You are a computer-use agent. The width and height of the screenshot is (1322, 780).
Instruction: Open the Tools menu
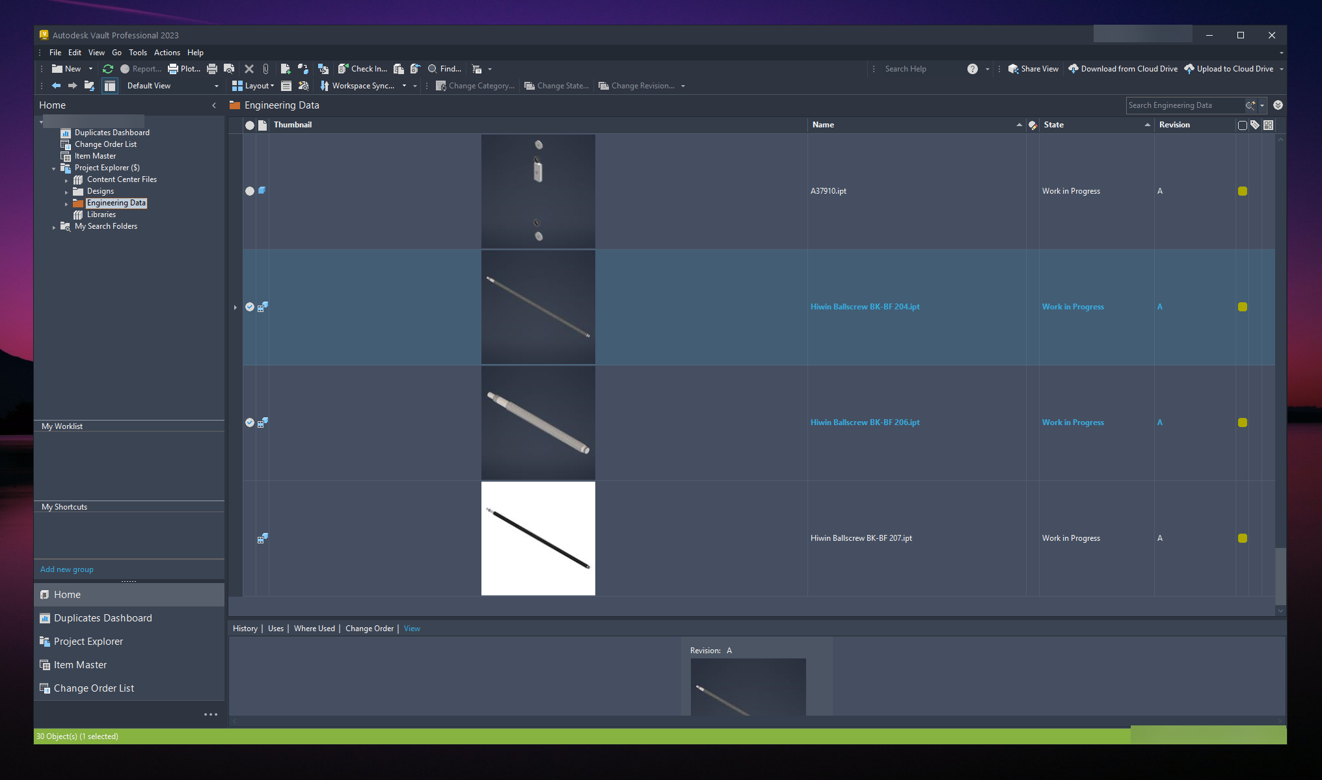point(138,52)
